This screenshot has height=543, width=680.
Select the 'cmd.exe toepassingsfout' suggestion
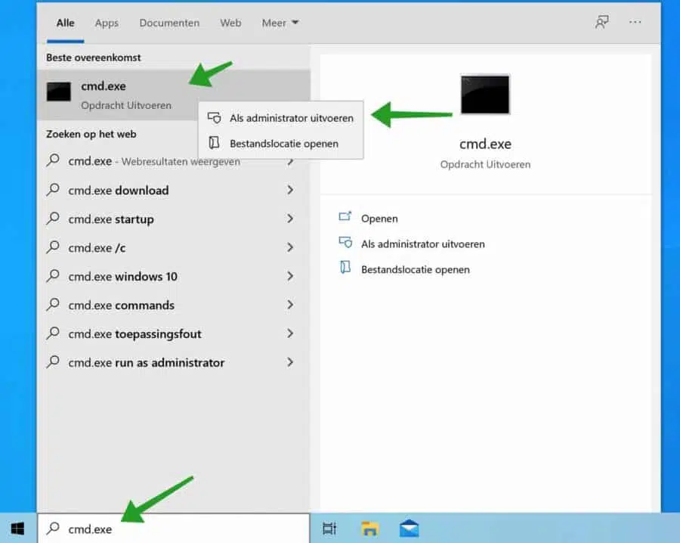(x=174, y=334)
